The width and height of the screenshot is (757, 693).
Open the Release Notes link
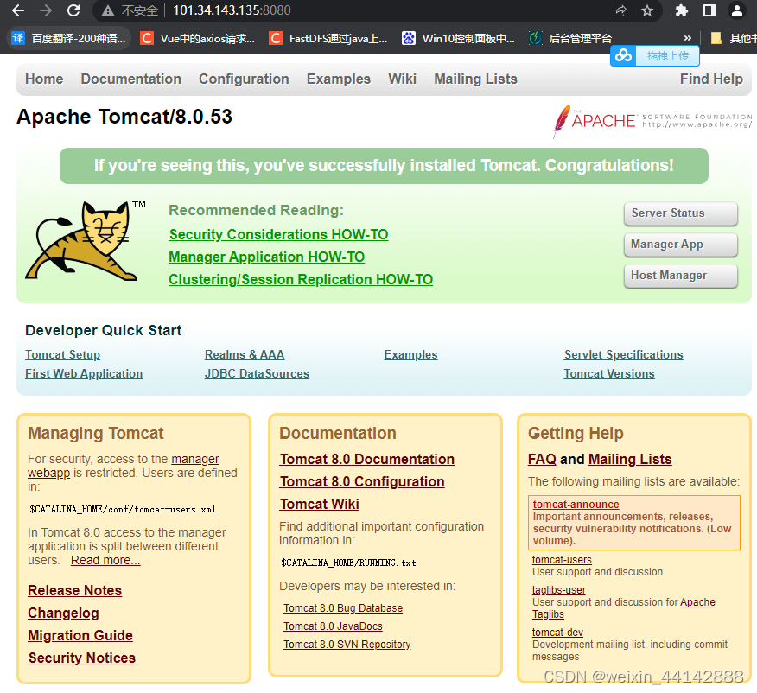75,591
